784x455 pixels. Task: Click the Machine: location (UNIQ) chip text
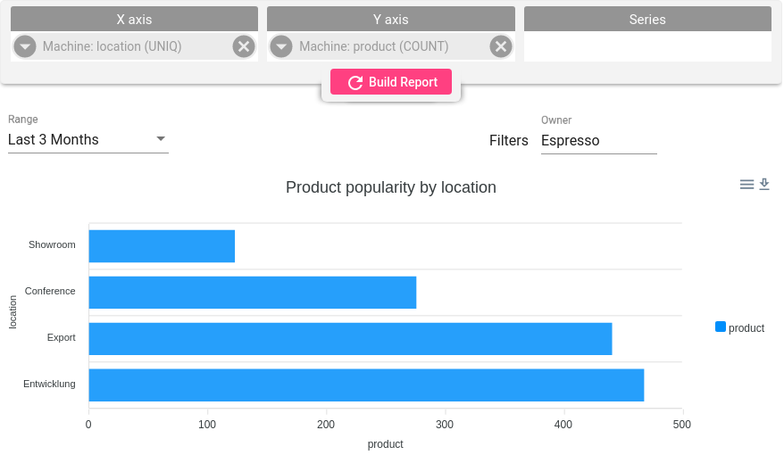tap(112, 46)
